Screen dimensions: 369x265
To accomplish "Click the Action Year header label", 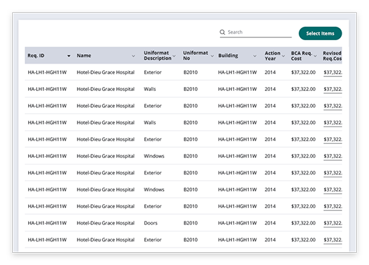I will coord(272,56).
